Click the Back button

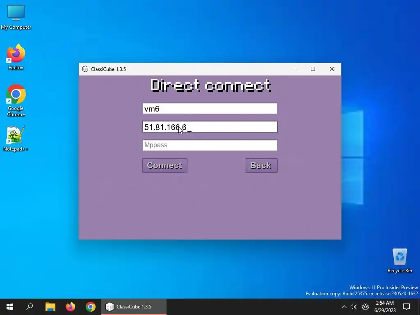(x=261, y=166)
